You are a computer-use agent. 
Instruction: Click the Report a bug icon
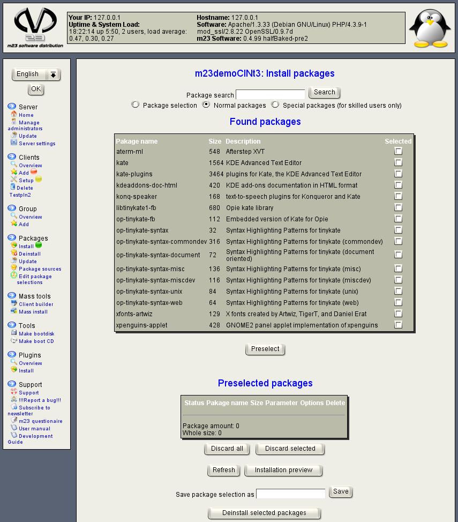coord(14,399)
